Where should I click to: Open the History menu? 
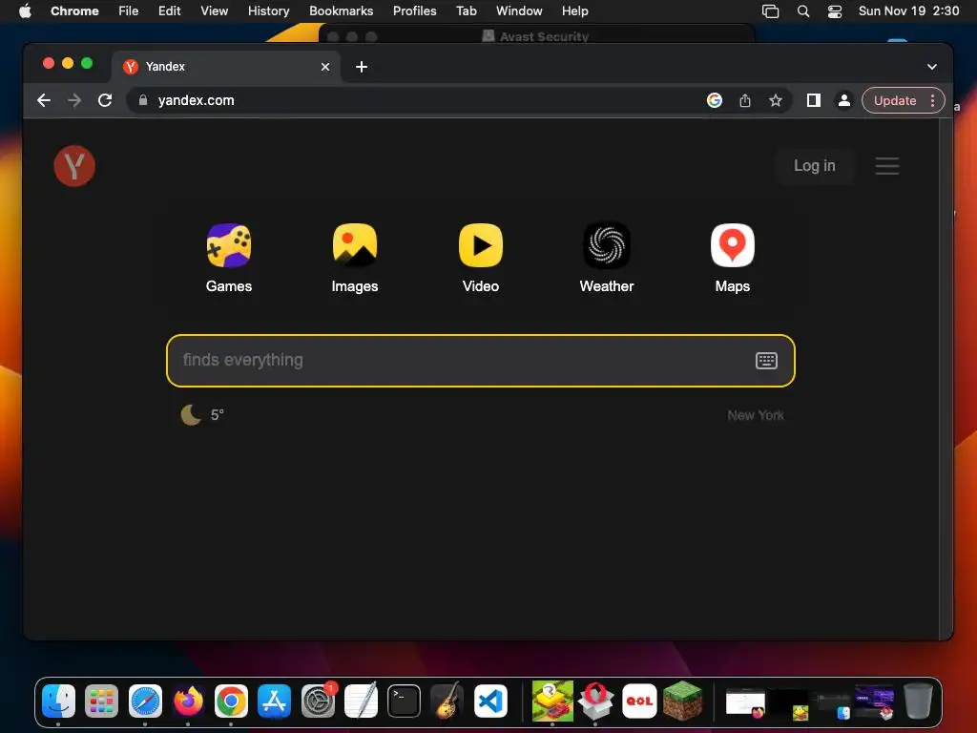(268, 10)
